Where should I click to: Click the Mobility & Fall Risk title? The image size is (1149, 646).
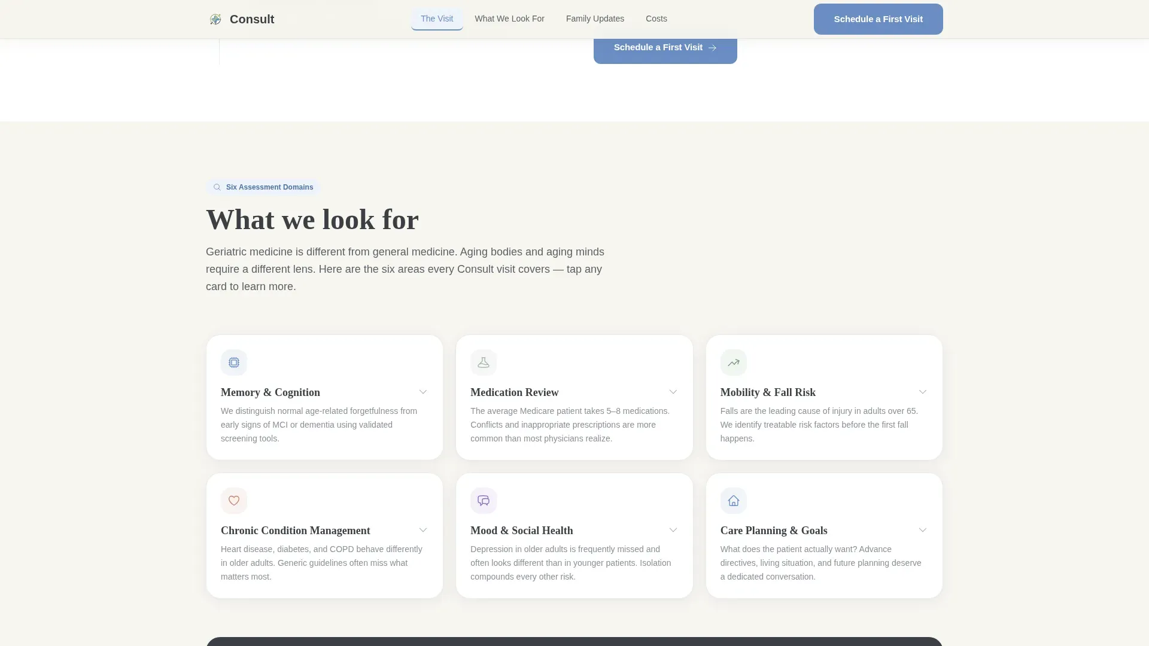pos(768,392)
